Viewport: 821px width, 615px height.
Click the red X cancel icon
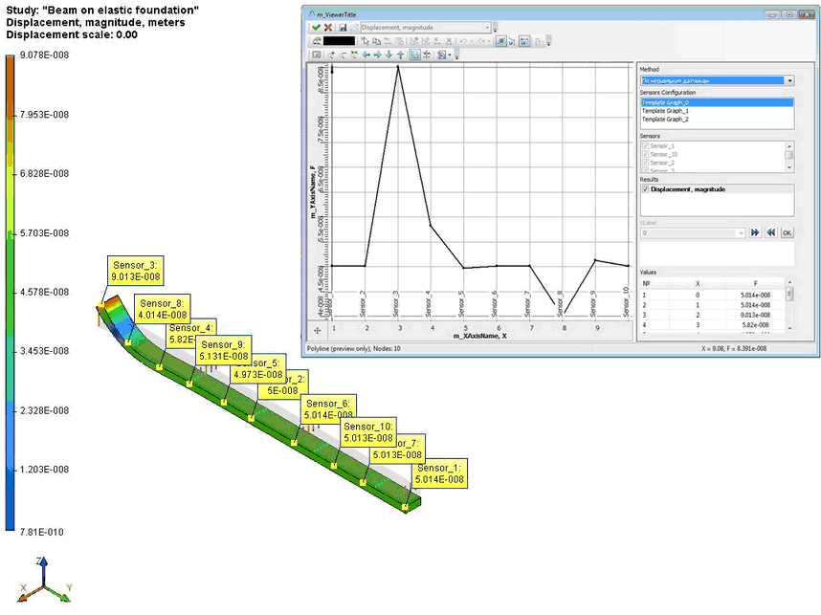pyautogui.click(x=328, y=28)
